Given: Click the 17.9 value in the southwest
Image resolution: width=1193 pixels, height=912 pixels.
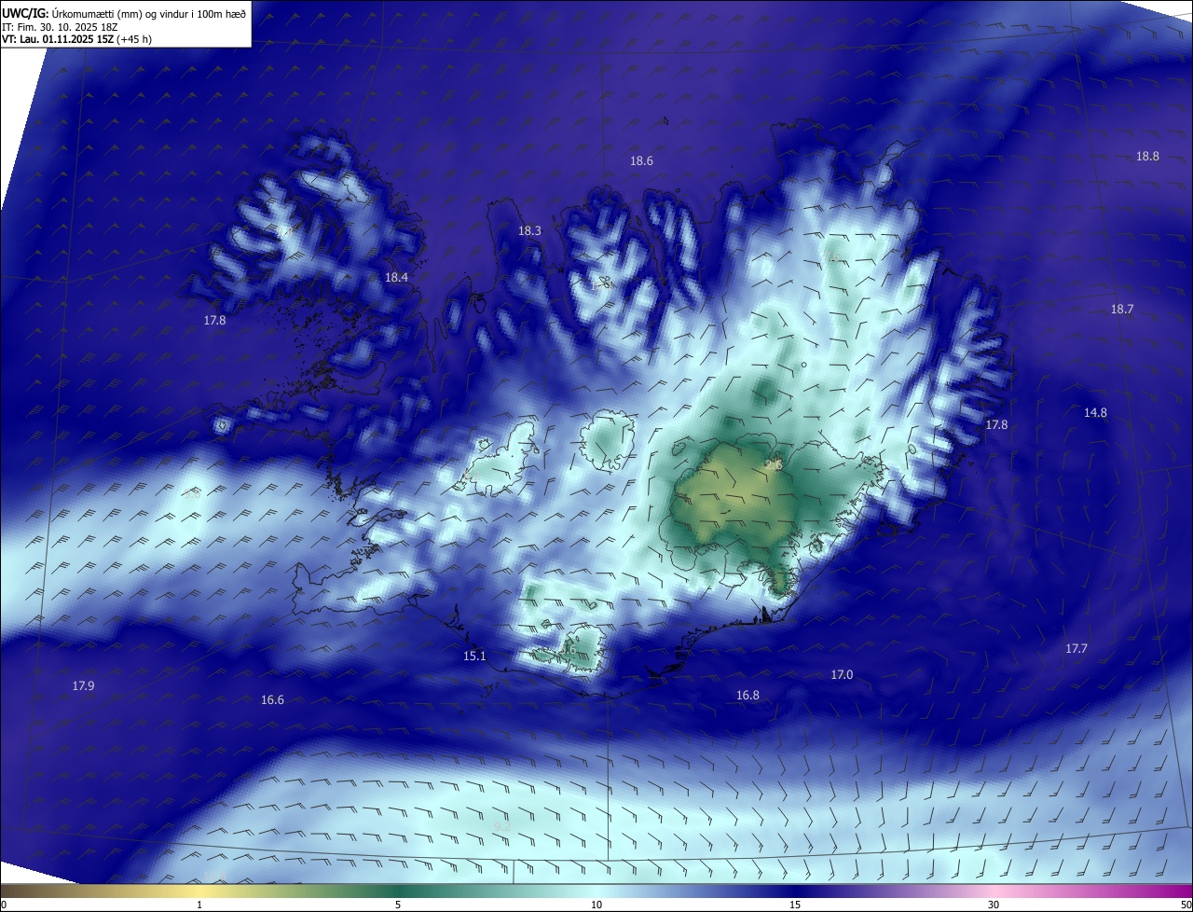Looking at the screenshot, I should tap(83, 685).
